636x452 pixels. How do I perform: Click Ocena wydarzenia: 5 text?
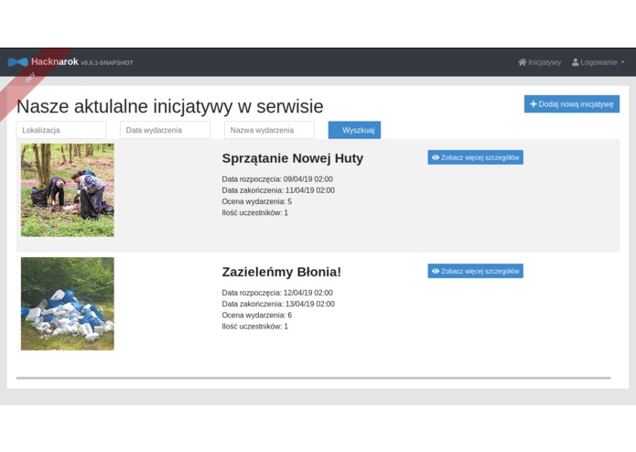(257, 201)
